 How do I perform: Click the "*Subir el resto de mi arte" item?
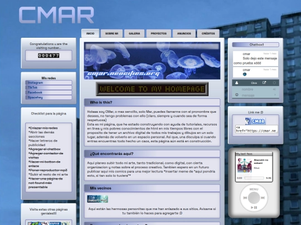(x=48, y=174)
